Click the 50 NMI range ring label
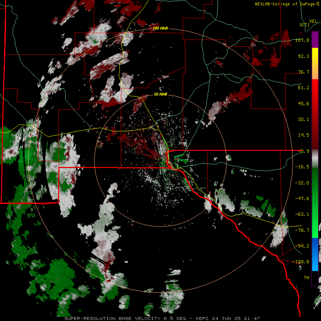321x321 pixels. click(160, 94)
